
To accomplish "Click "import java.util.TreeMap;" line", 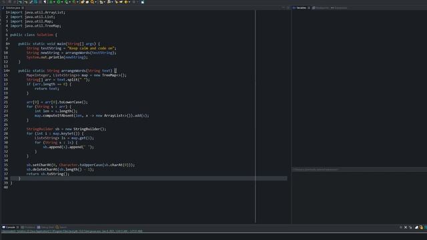I will click(x=35, y=26).
